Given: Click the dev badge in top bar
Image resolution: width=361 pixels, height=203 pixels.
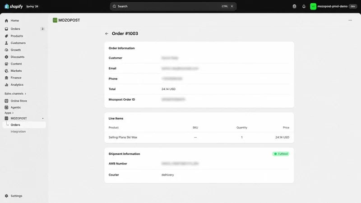Looking at the screenshot, I should 353,6.
